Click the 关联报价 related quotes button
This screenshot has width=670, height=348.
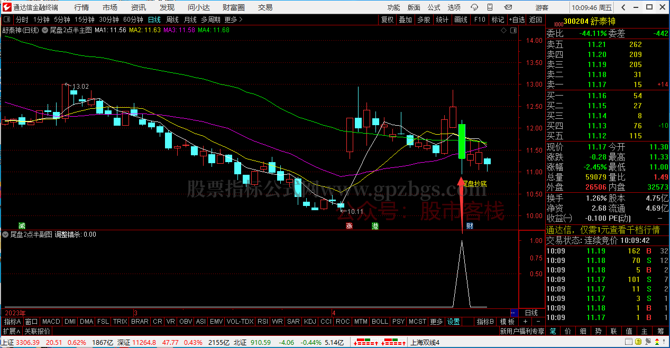pos(37,332)
